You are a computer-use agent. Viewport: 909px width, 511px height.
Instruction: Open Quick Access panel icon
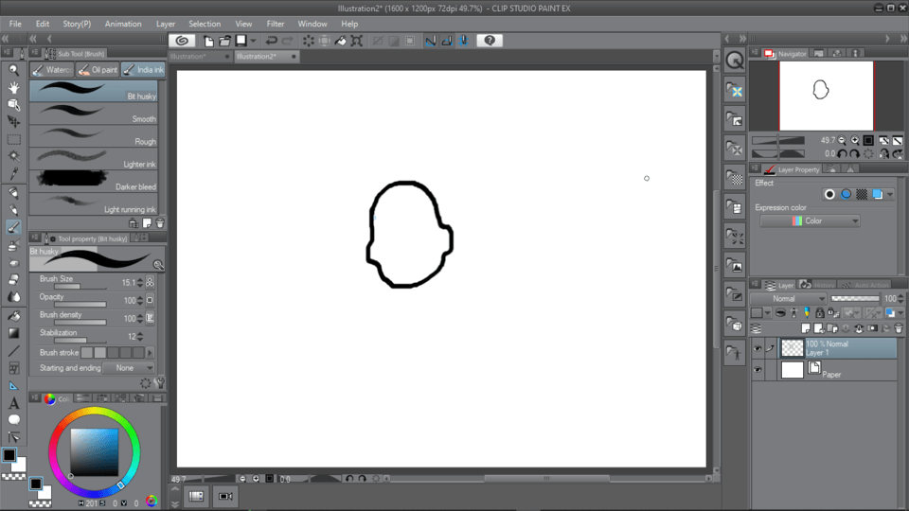point(735,60)
